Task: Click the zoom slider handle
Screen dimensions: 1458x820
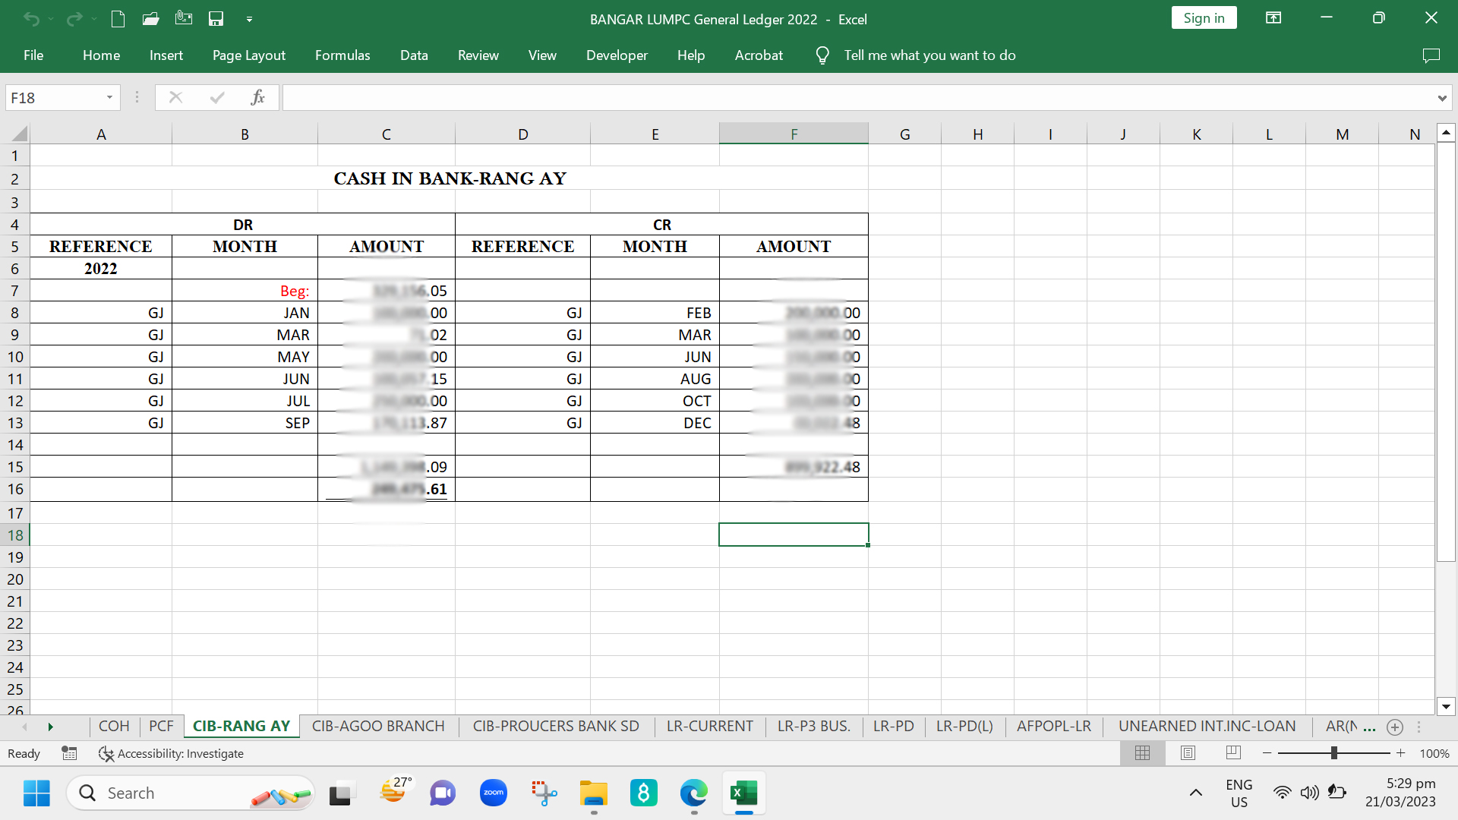Action: [x=1333, y=753]
